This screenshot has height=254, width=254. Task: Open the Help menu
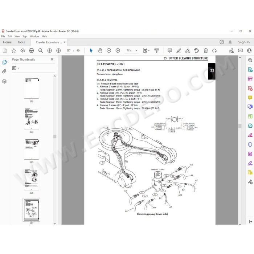[44, 36]
